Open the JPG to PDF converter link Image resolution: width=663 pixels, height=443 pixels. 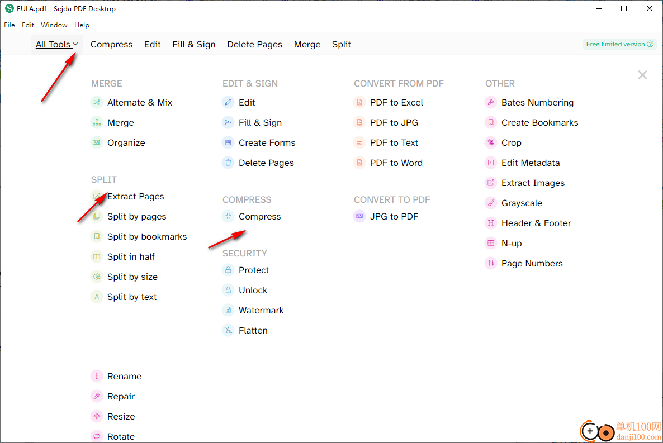[x=394, y=216]
